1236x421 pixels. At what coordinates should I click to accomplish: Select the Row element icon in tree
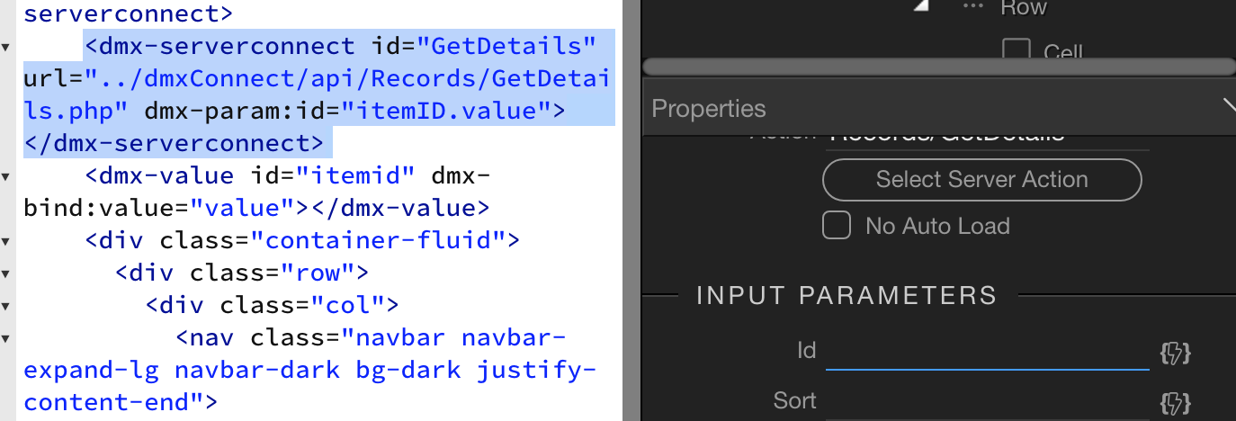click(x=972, y=5)
